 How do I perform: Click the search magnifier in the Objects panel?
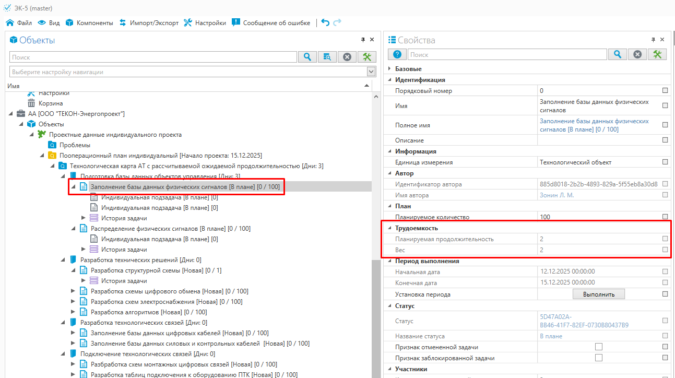tap(307, 57)
